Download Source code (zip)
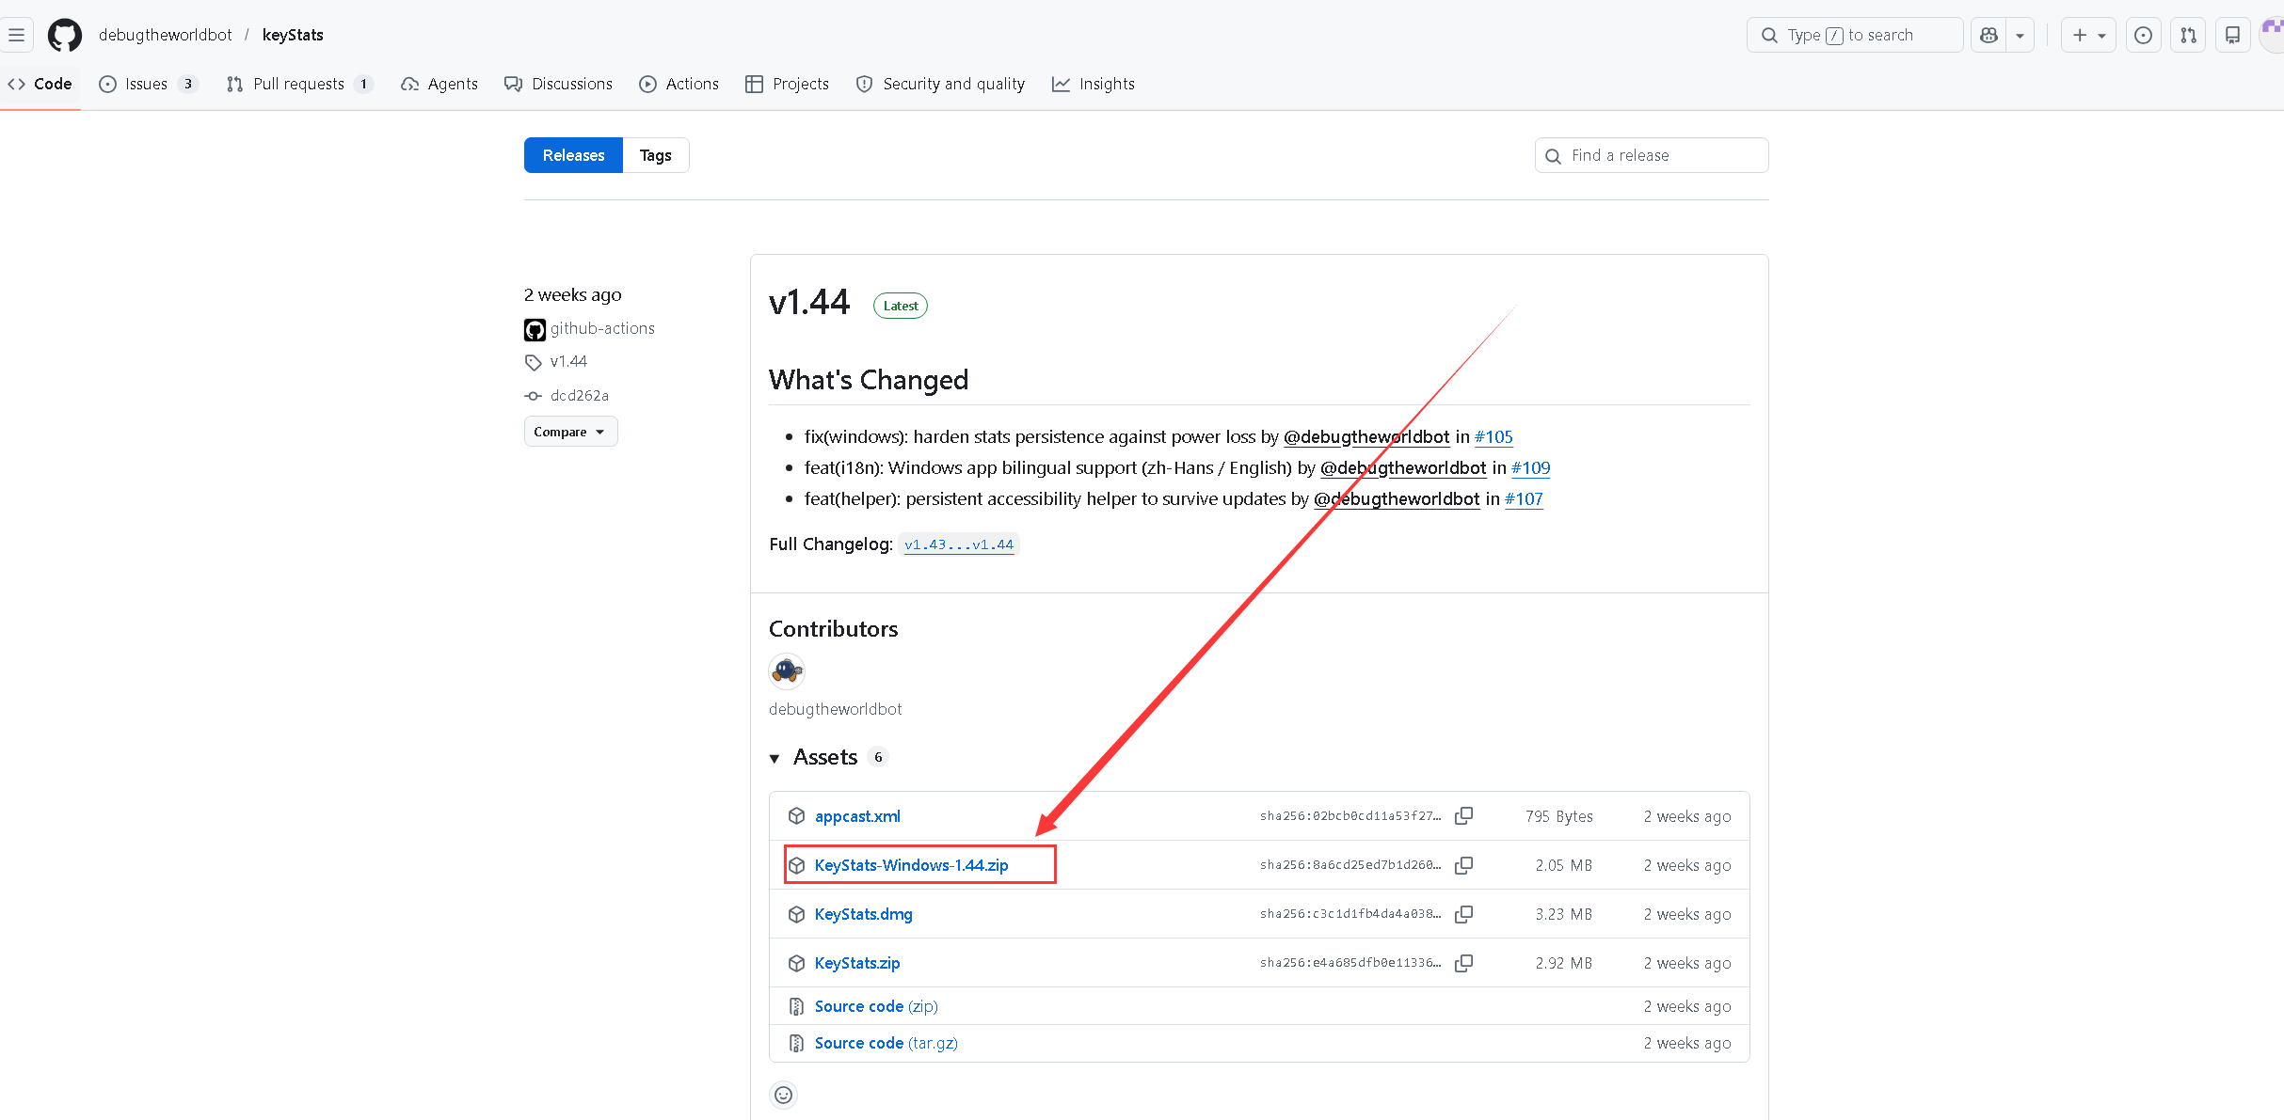The width and height of the screenshot is (2284, 1120). pyautogui.click(x=876, y=1006)
